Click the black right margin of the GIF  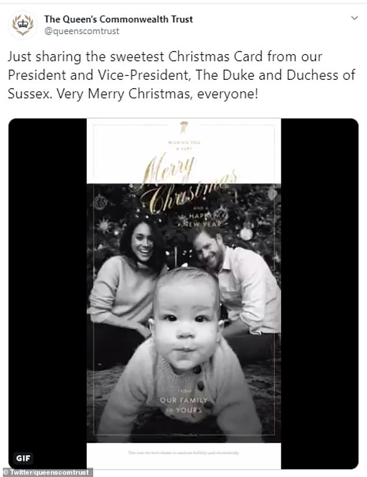click(x=319, y=289)
